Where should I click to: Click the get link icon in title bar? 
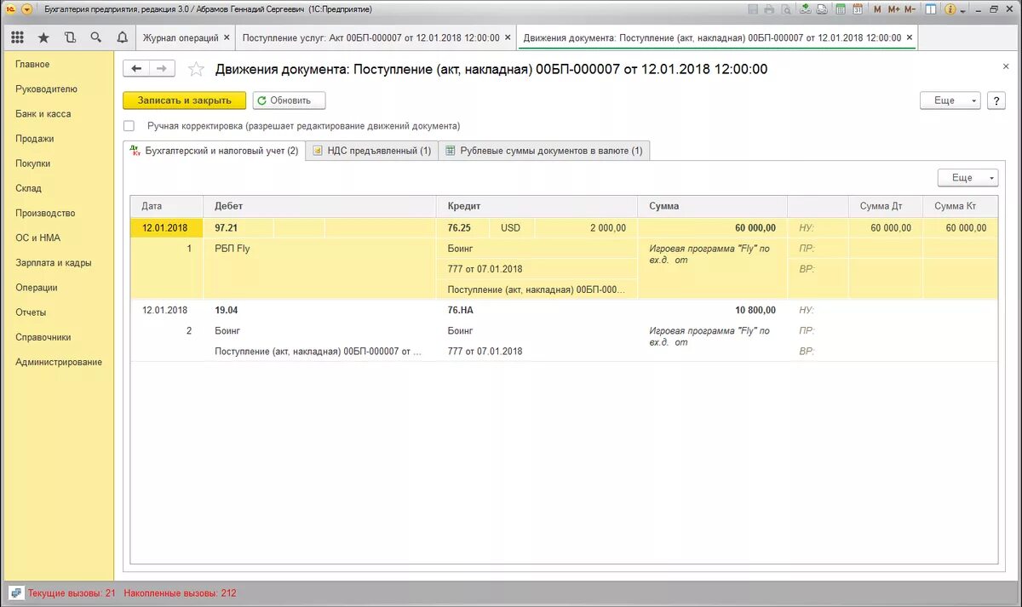click(x=806, y=9)
